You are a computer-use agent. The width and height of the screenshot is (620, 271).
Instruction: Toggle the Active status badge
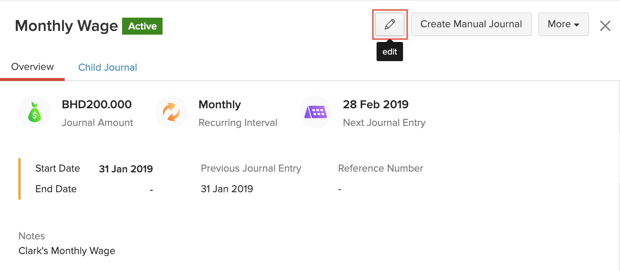(x=142, y=26)
